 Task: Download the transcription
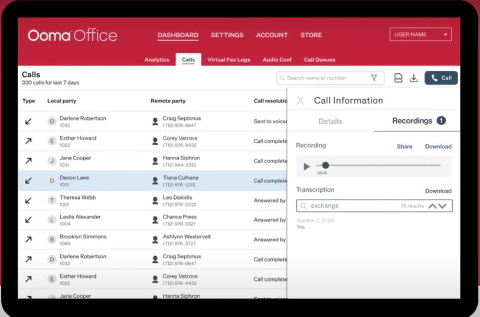pyautogui.click(x=438, y=191)
